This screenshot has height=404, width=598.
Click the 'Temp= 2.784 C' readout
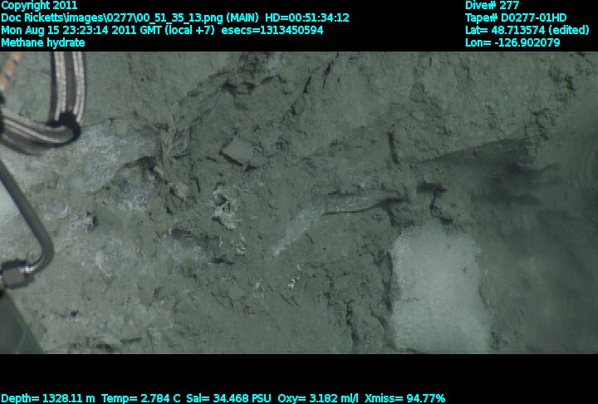coord(140,398)
